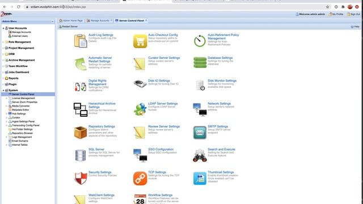
Task: Reload the page with browser refresh button
Action: [19, 7]
